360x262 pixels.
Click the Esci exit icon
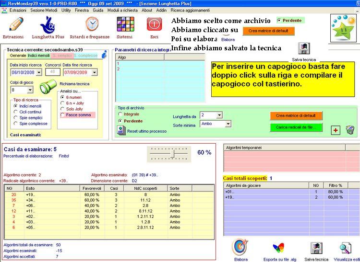(x=154, y=24)
